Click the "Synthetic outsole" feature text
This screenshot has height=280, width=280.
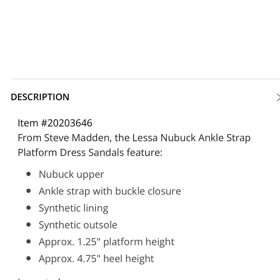click(78, 225)
